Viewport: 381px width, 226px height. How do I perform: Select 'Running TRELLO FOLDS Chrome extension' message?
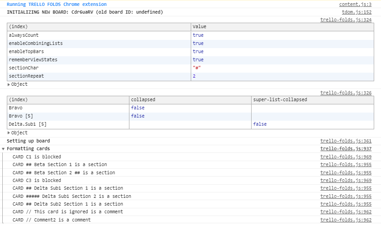(57, 5)
